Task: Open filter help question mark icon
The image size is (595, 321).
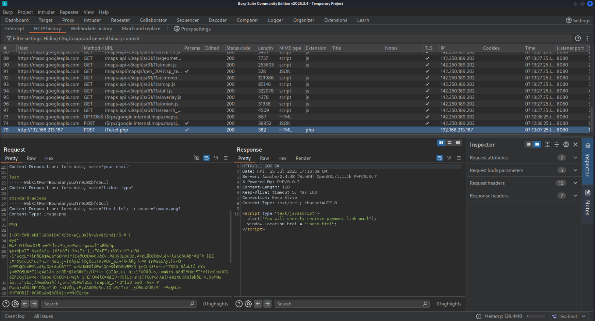Action: tap(578, 38)
